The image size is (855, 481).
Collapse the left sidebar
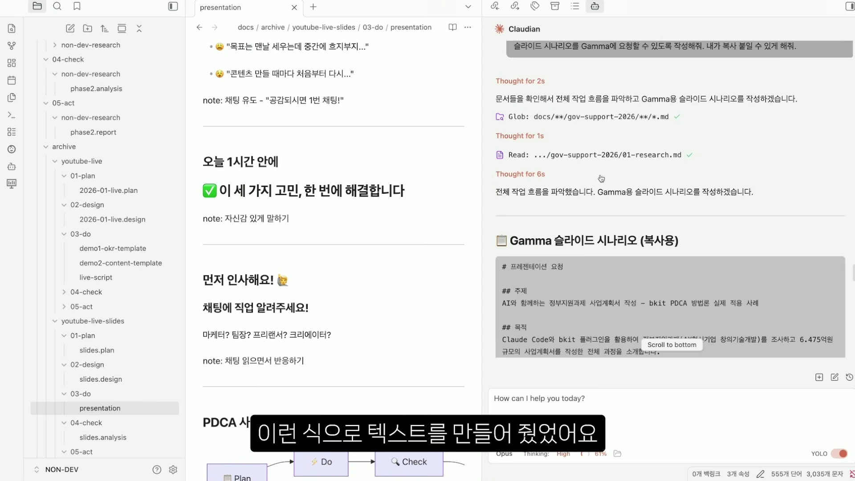(173, 6)
